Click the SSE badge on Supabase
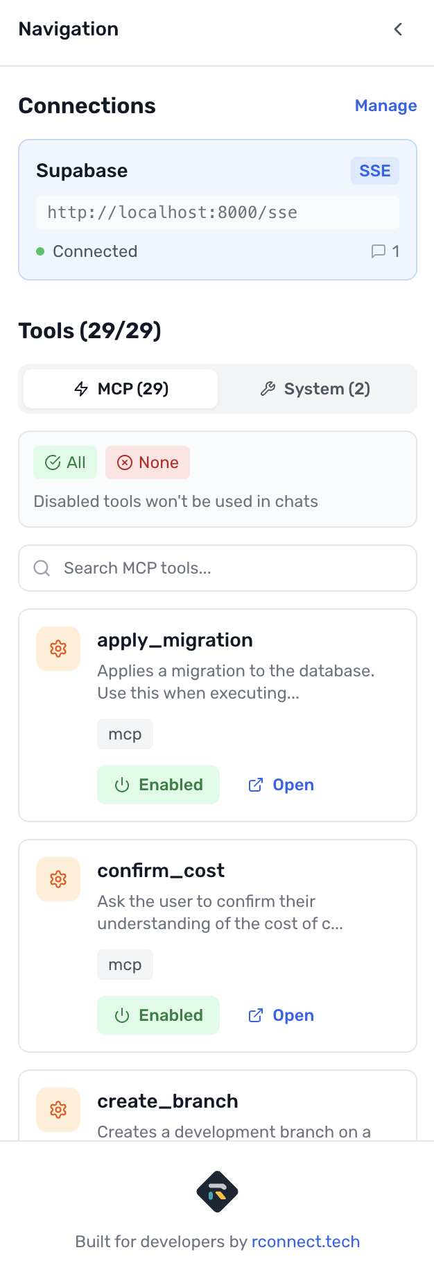Image resolution: width=434 pixels, height=1275 pixels. 374,171
